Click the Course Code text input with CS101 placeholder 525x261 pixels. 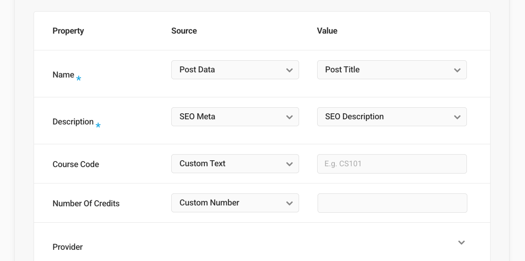(392, 164)
